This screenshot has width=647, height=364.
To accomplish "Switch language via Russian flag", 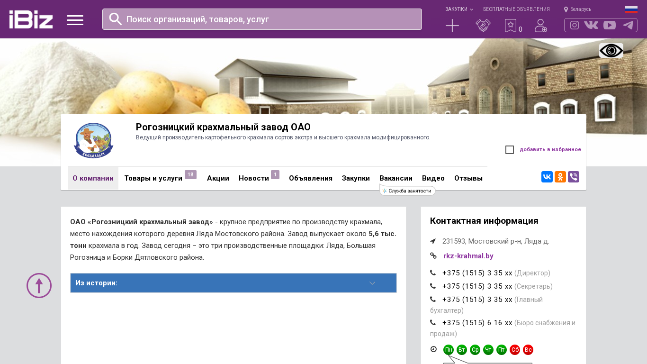I will point(631,9).
